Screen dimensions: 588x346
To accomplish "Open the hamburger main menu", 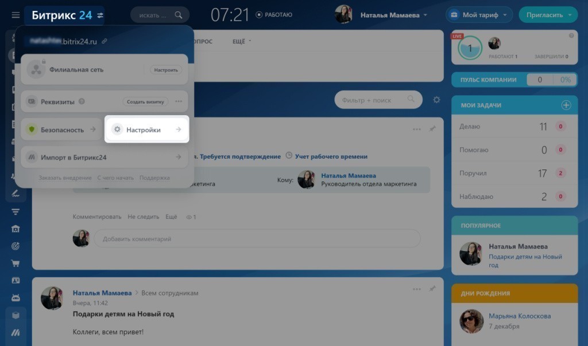I will click(16, 15).
